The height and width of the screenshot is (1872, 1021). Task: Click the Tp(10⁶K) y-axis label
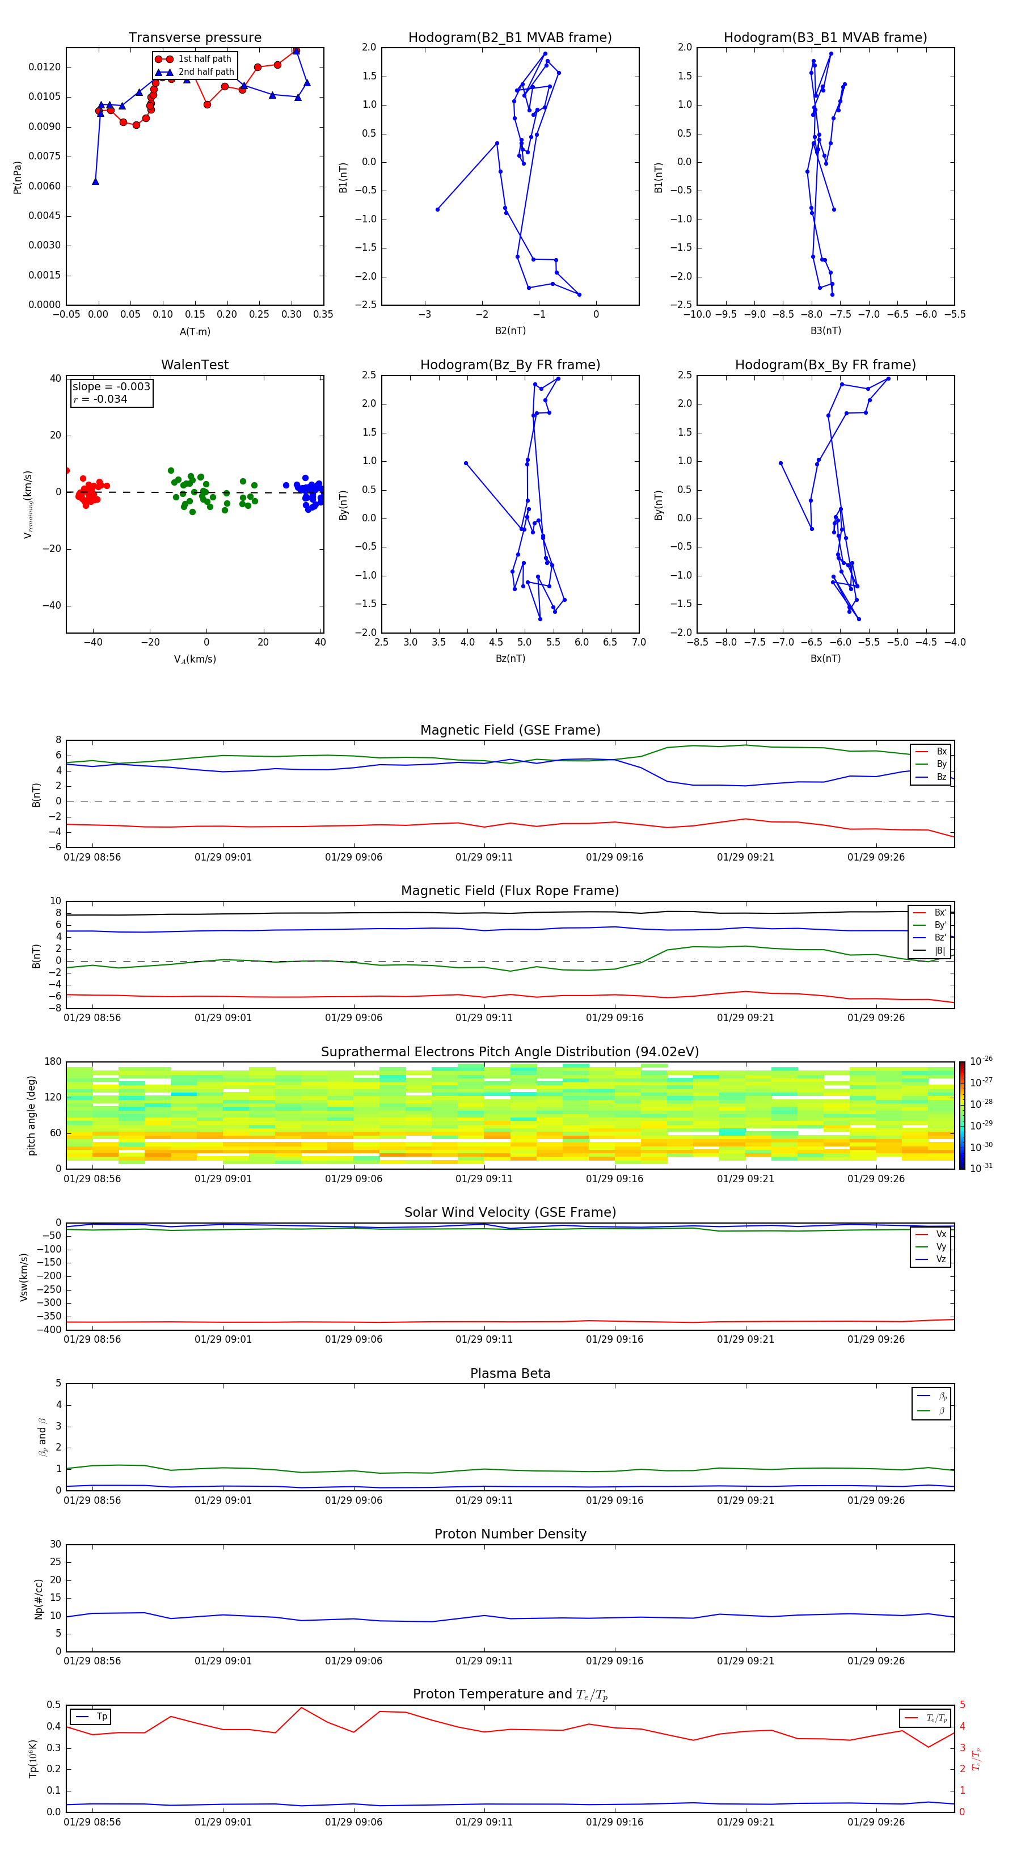pyautogui.click(x=33, y=1759)
